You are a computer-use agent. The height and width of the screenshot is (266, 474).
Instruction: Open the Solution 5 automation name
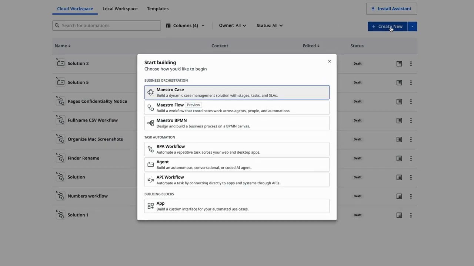coord(78,82)
